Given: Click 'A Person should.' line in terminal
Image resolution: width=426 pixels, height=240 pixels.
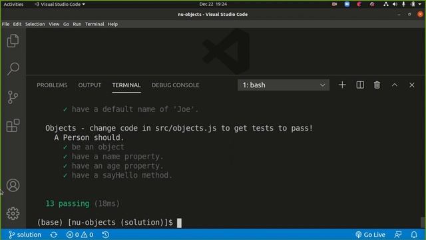Looking at the screenshot, I should 89,137.
